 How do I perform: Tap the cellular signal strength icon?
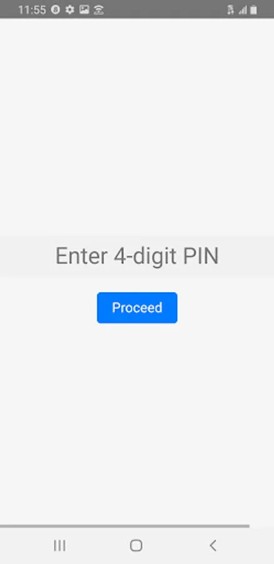coord(243,11)
